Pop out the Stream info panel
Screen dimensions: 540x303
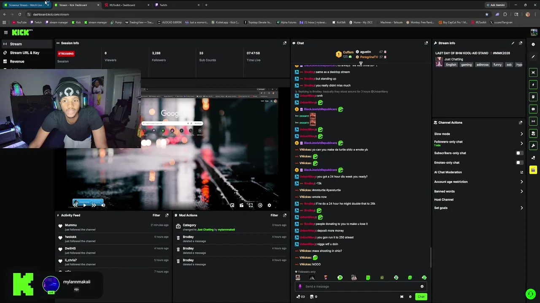[x=521, y=43]
